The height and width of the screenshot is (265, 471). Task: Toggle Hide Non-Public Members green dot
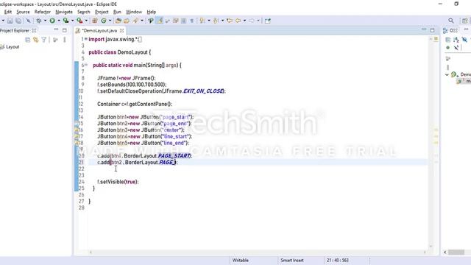pos(448,48)
